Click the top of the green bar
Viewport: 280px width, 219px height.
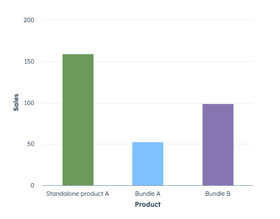click(x=78, y=55)
